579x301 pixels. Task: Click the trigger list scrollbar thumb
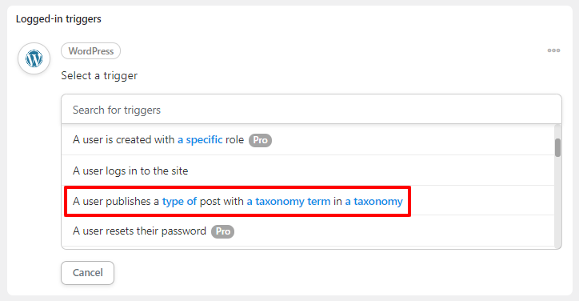click(557, 147)
